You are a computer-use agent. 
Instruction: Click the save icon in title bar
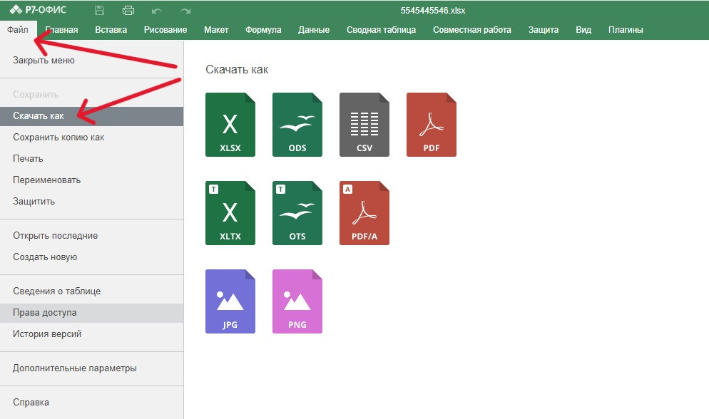tap(99, 11)
